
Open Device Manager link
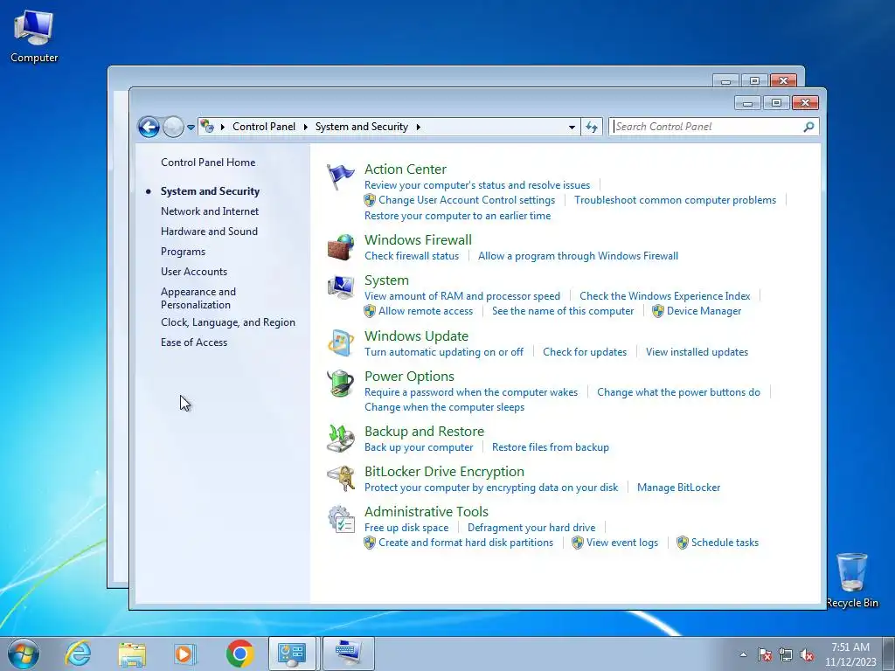704,311
